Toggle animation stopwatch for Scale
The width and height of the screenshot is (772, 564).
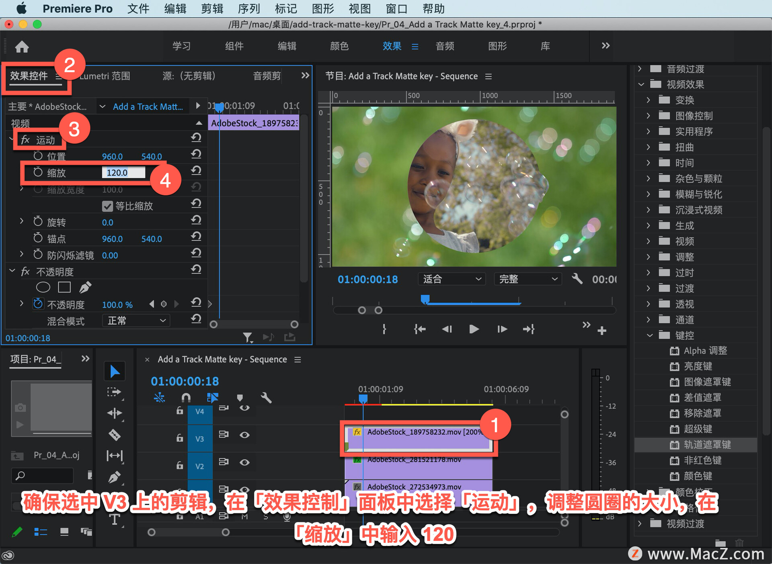[38, 172]
